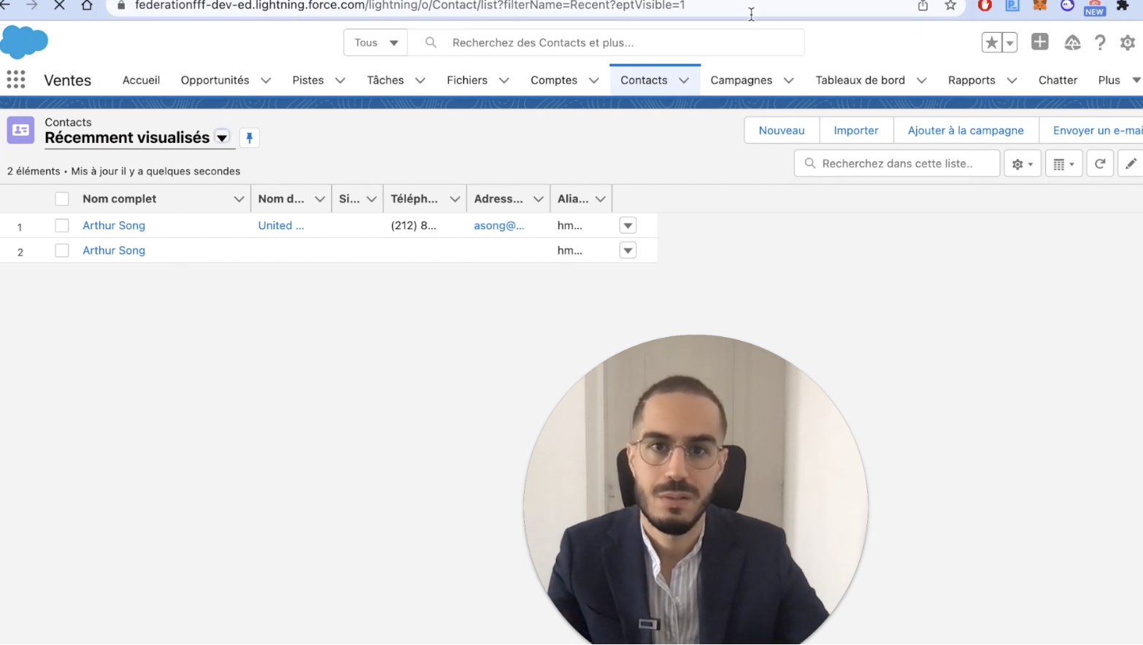Click the Nouveau button
Screen dimensions: 1143x645
click(x=781, y=131)
